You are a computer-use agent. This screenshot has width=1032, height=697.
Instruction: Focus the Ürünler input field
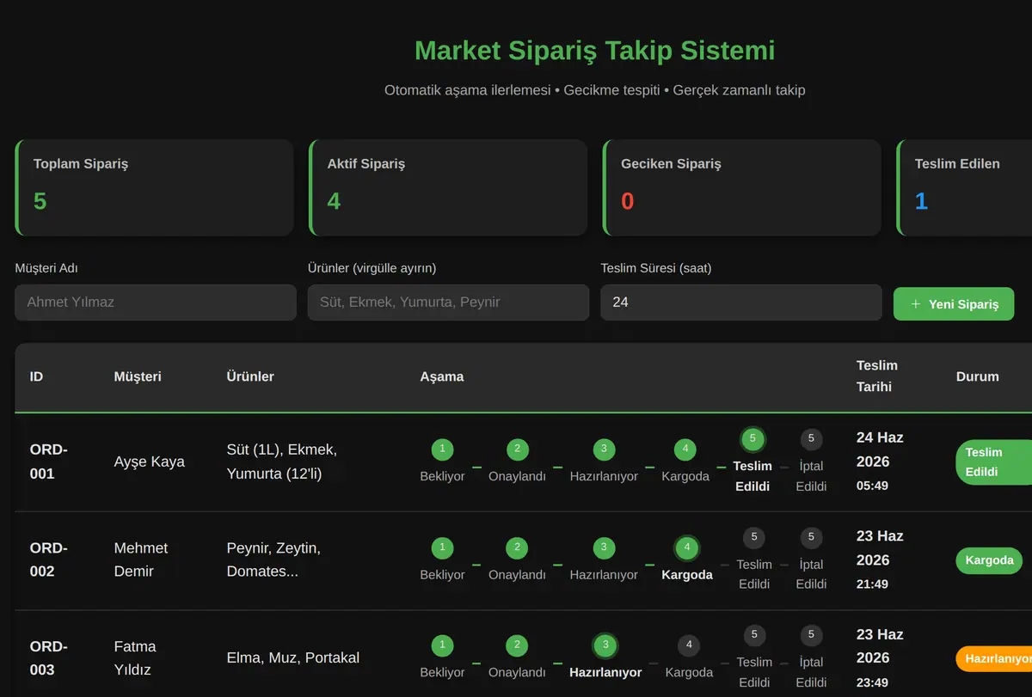448,303
